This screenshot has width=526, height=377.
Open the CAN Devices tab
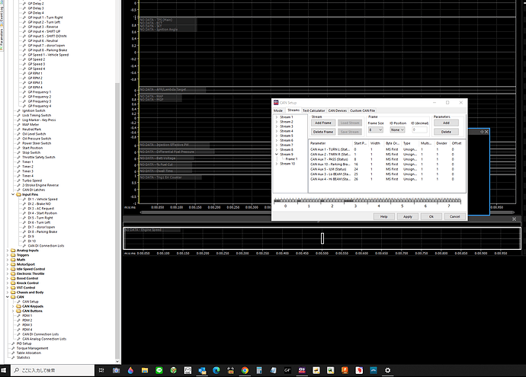[337, 110]
